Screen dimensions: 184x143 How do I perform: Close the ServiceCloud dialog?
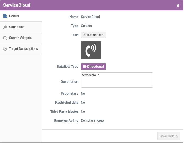[x=178, y=6]
